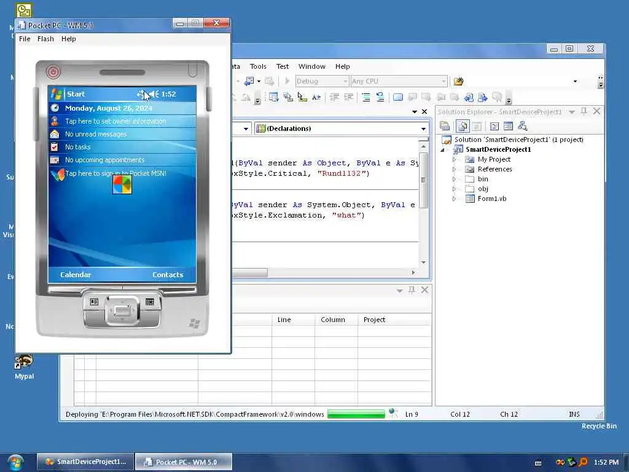Tap here to sign in to Pocket MSN
This screenshot has height=472, width=629.
point(115,173)
